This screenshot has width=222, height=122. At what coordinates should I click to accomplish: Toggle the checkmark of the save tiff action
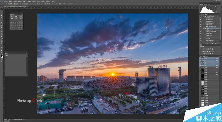pos(200,39)
